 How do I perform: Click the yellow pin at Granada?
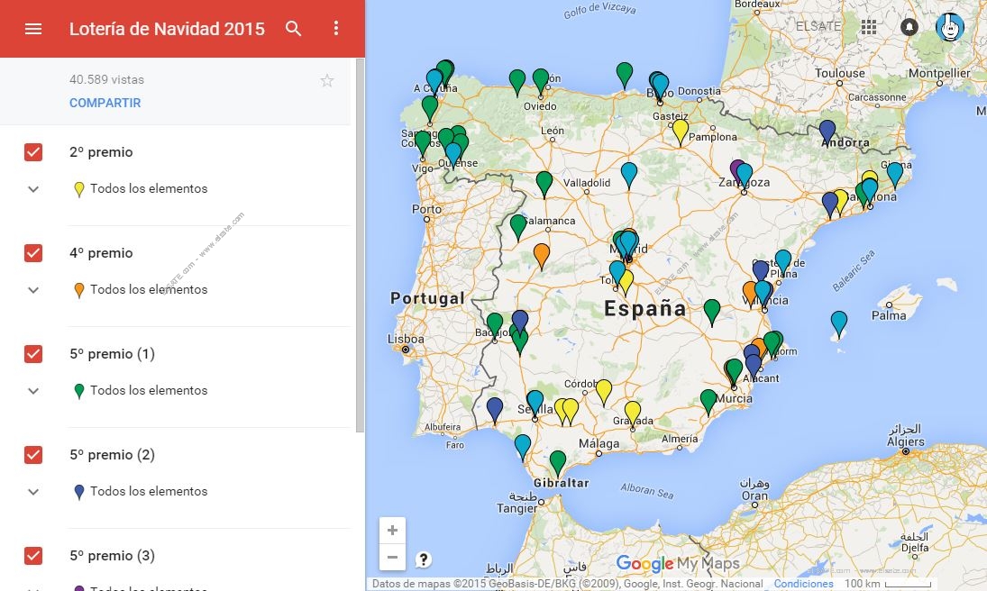click(x=633, y=413)
